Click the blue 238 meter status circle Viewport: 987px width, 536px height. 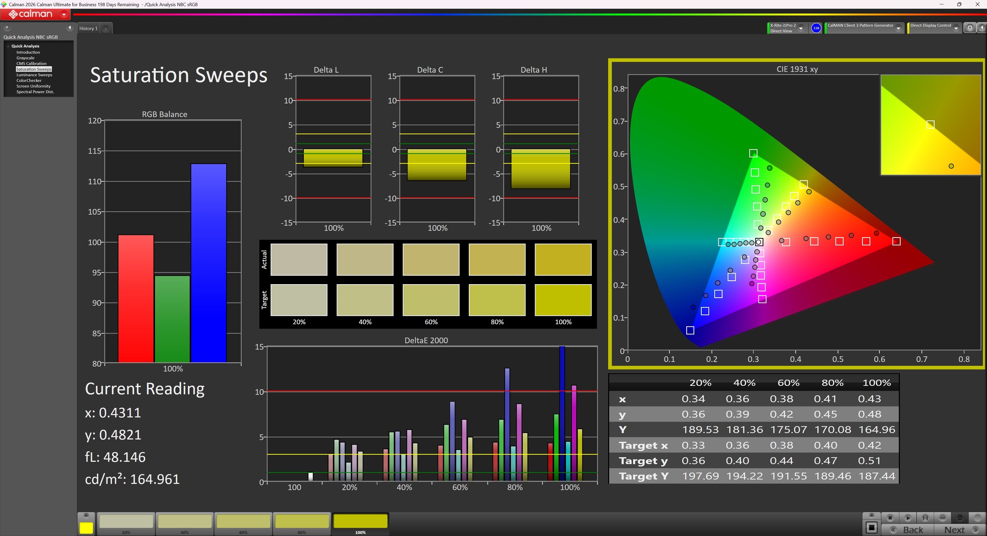point(816,28)
